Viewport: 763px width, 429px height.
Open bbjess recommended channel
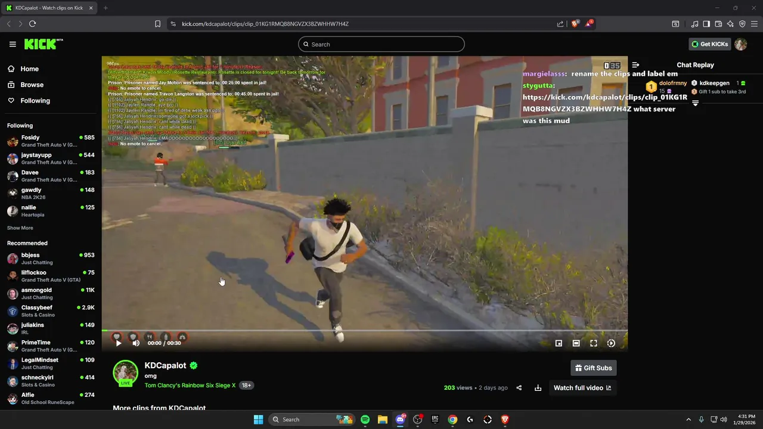pyautogui.click(x=51, y=259)
